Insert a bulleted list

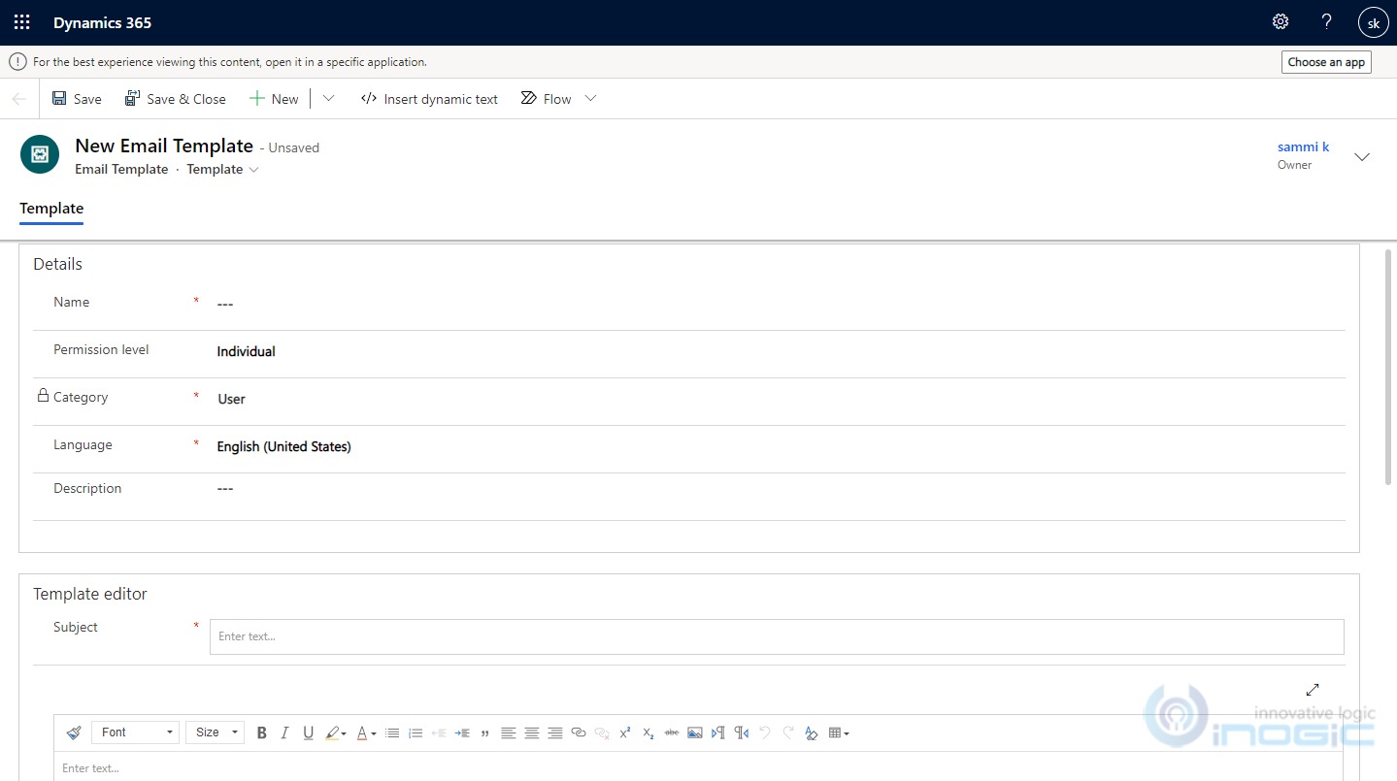(x=392, y=732)
